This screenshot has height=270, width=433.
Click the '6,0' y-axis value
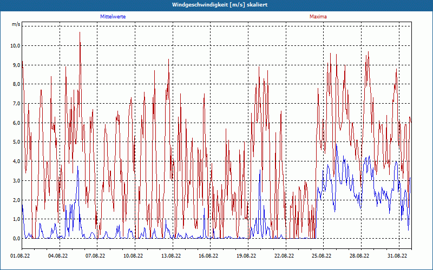click(x=16, y=123)
